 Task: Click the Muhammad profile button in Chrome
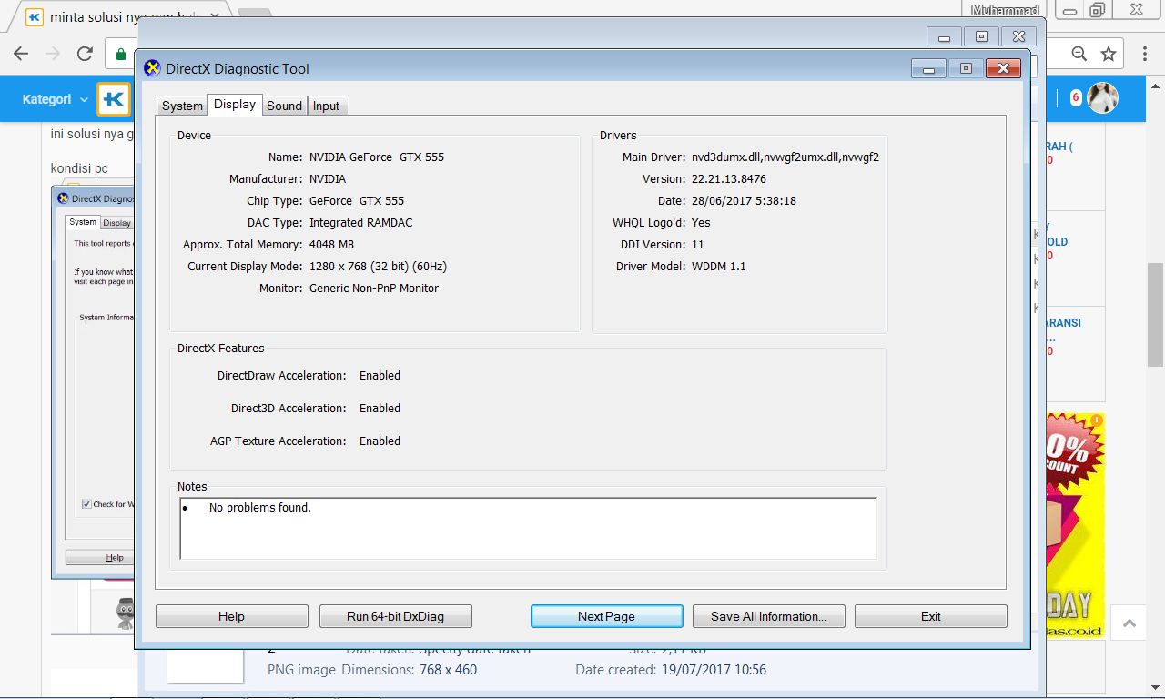coord(1007,10)
